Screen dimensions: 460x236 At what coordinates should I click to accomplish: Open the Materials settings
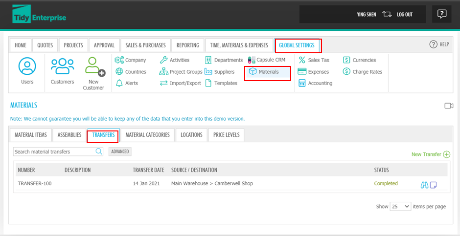(x=268, y=72)
